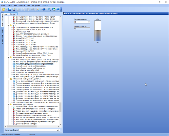Click the ChipTuningPRO application icon in title bar
This screenshot has width=169, height=136.
pos(2,2)
